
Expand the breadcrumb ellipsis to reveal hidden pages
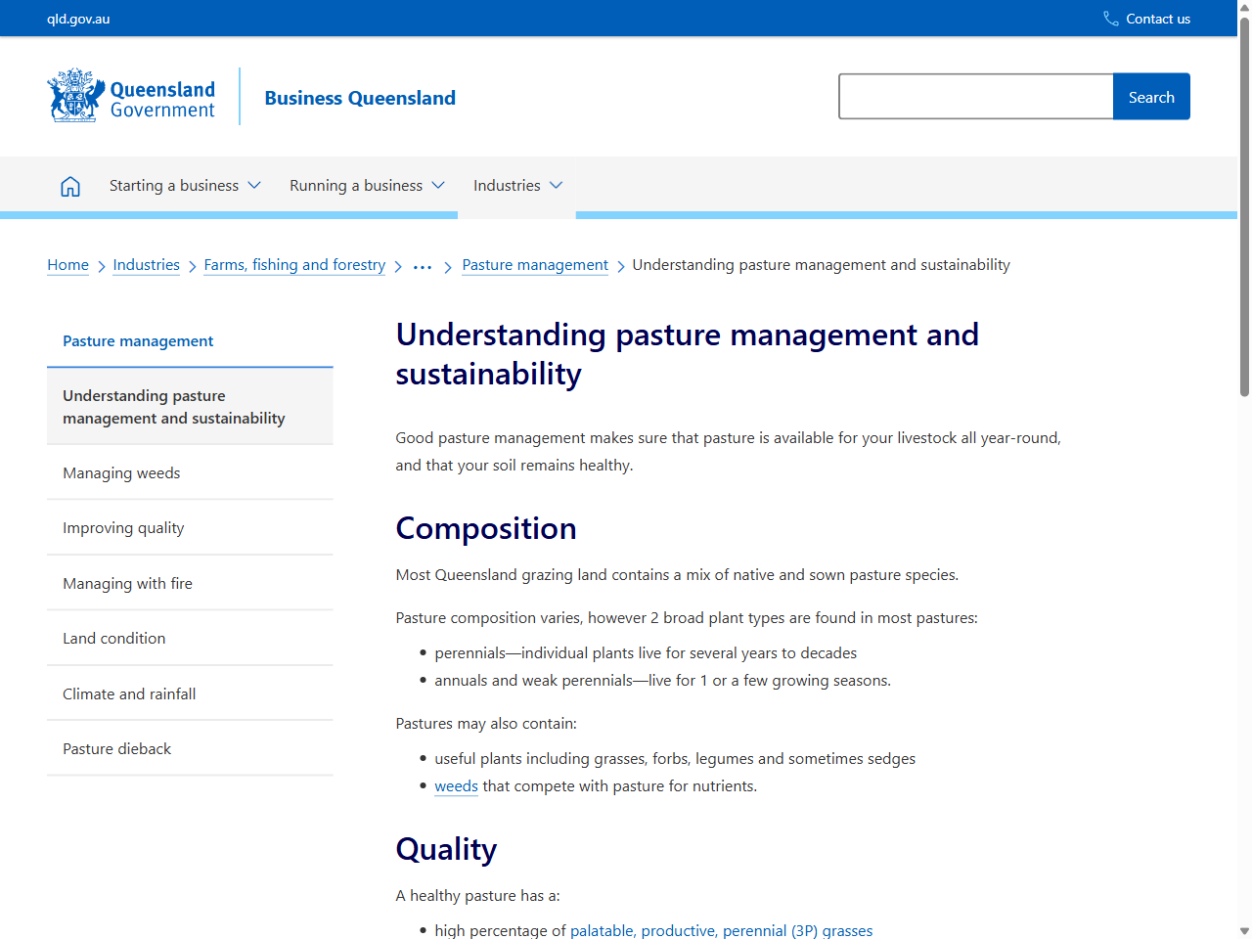point(422,264)
